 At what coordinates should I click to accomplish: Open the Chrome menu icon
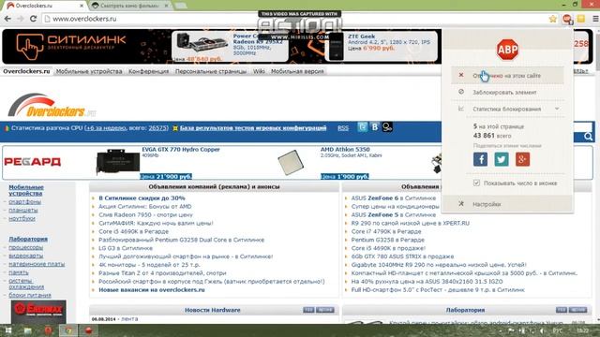595,19
